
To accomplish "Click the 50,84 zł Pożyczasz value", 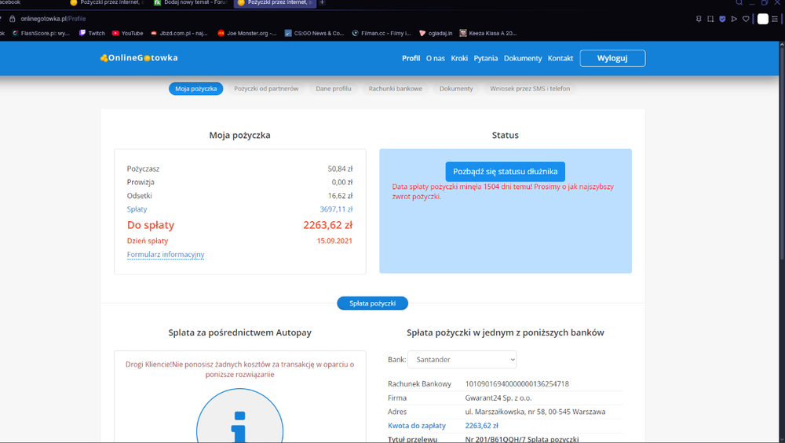I will point(341,169).
